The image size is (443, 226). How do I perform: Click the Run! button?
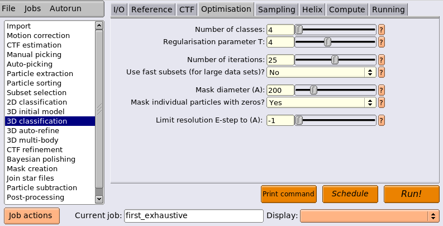point(411,194)
